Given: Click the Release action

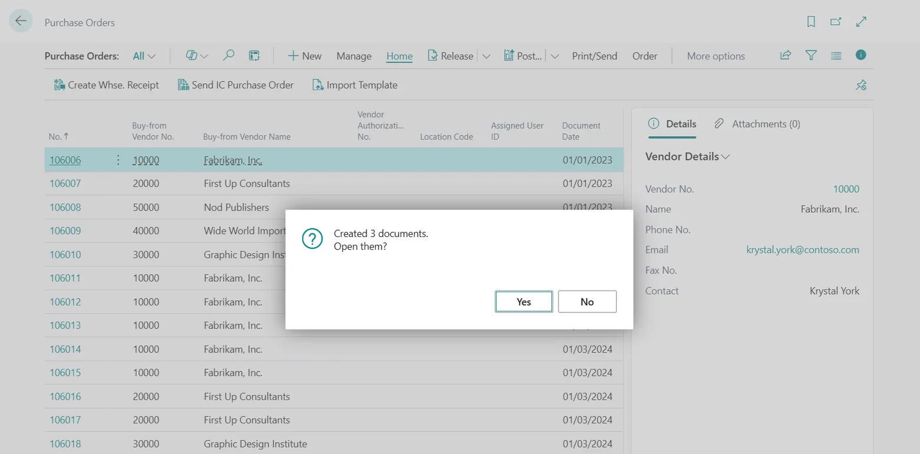Looking at the screenshot, I should (451, 56).
